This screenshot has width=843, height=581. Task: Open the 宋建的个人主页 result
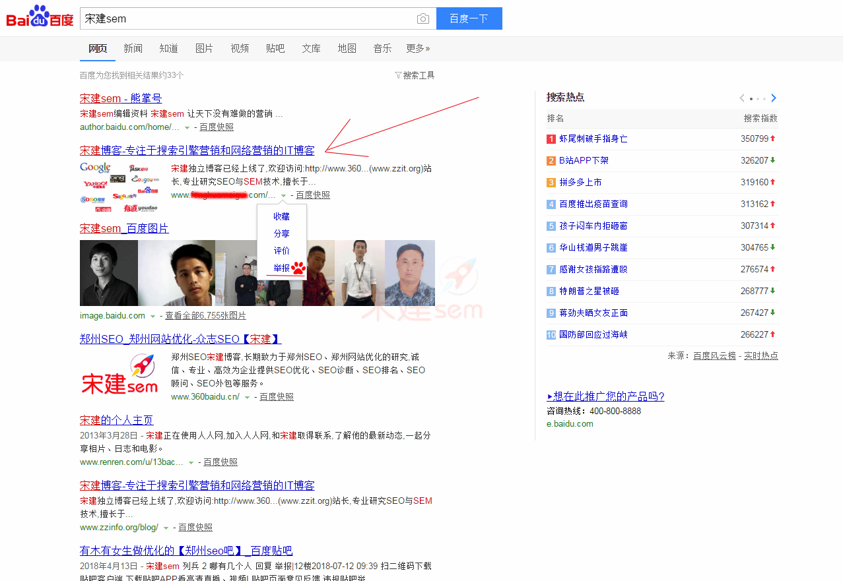tap(117, 420)
